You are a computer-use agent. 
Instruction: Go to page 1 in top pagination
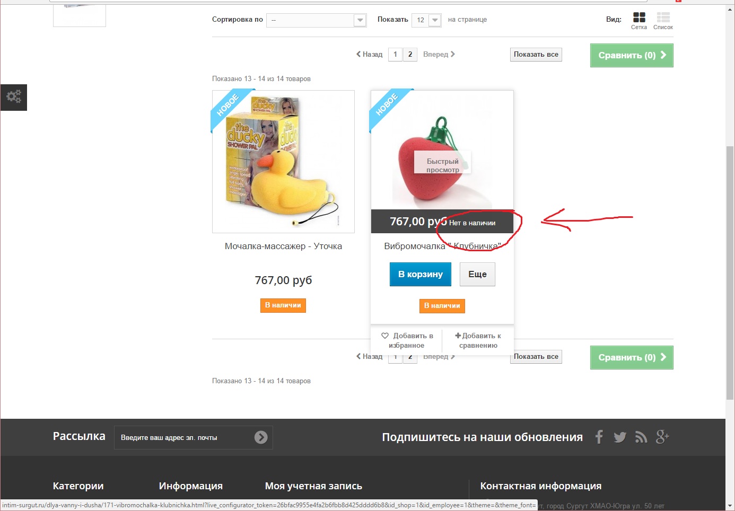point(395,55)
